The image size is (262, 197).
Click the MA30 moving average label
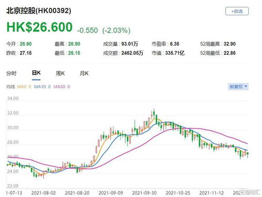pos(61,86)
